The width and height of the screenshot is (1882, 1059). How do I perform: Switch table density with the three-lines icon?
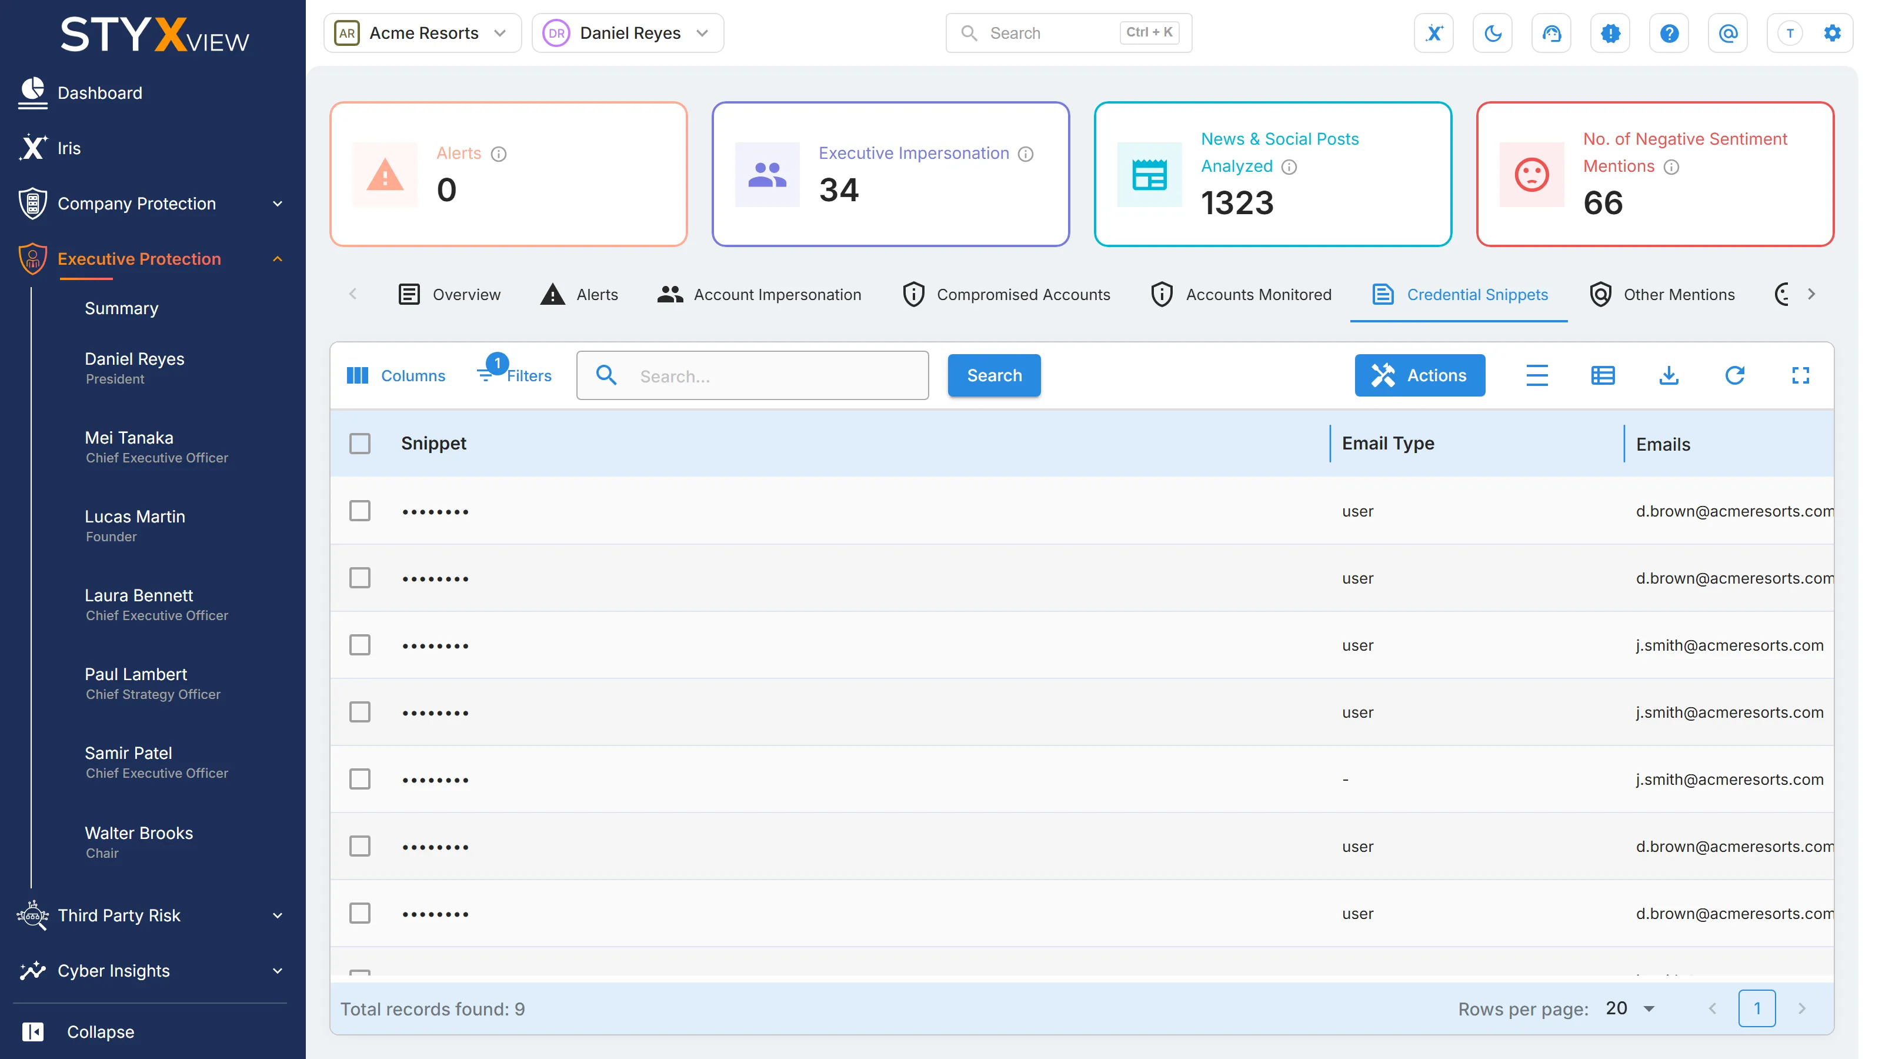pos(1537,376)
